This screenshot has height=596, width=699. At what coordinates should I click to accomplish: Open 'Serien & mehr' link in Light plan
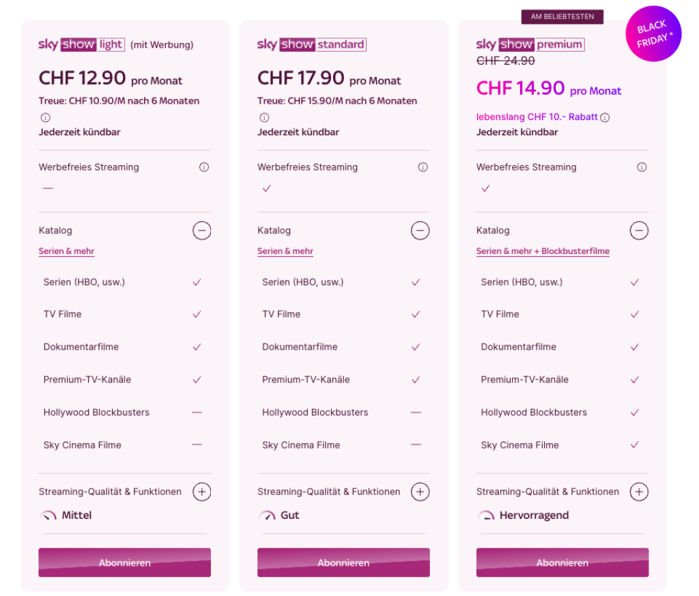pos(66,251)
